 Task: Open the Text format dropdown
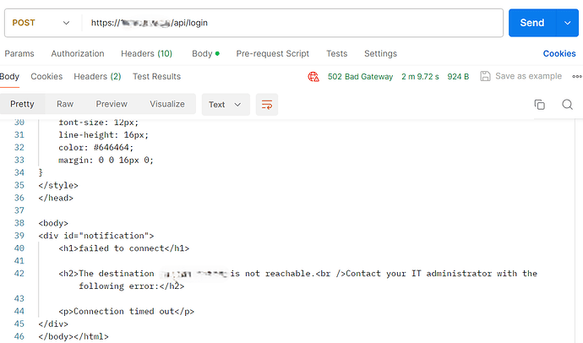226,105
